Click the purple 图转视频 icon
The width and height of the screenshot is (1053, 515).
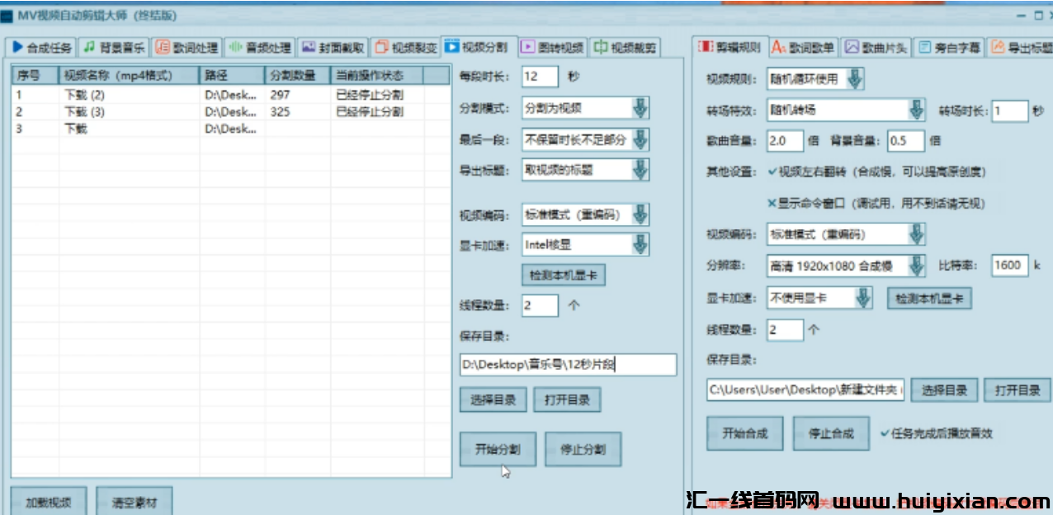pyautogui.click(x=526, y=47)
